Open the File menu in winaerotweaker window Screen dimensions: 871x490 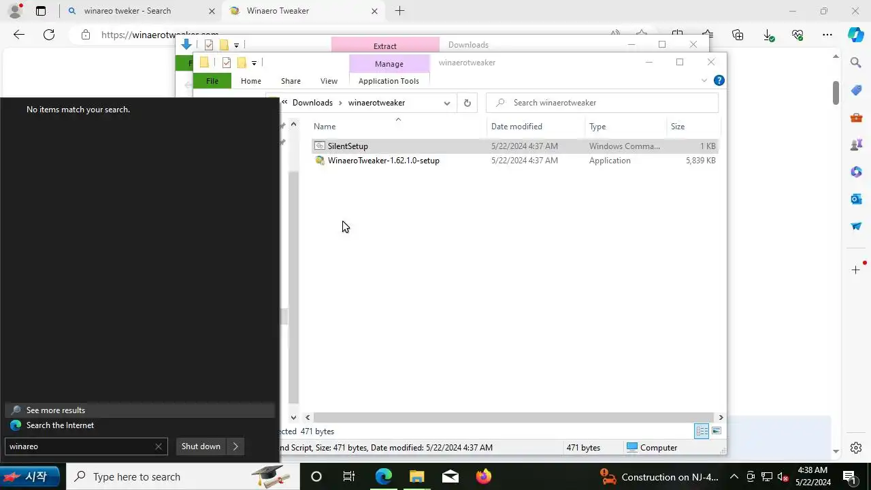212,81
